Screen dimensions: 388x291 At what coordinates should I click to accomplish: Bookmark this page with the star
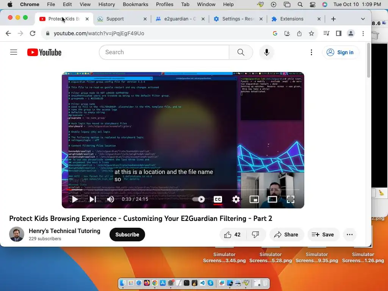[x=311, y=33]
